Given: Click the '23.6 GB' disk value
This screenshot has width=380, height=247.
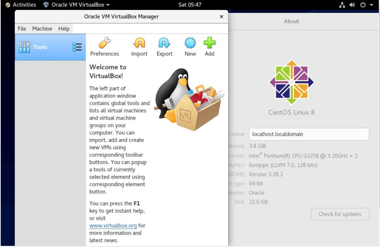Looking at the screenshot, I should tap(258, 202).
